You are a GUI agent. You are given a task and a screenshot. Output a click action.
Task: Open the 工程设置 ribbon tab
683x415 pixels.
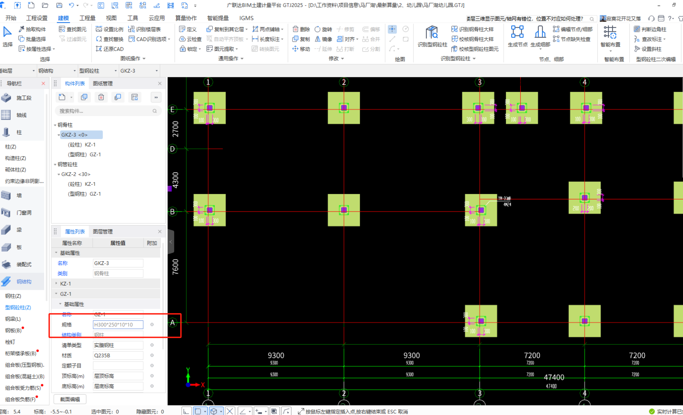pyautogui.click(x=37, y=18)
